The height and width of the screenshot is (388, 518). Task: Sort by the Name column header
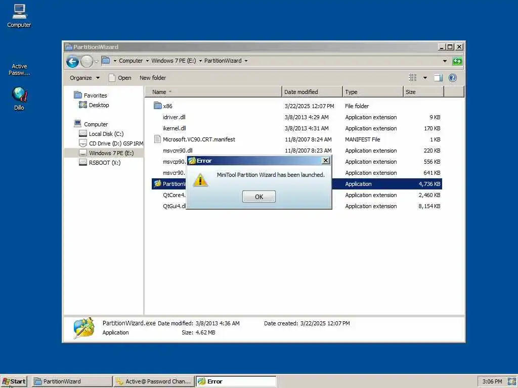coord(213,92)
